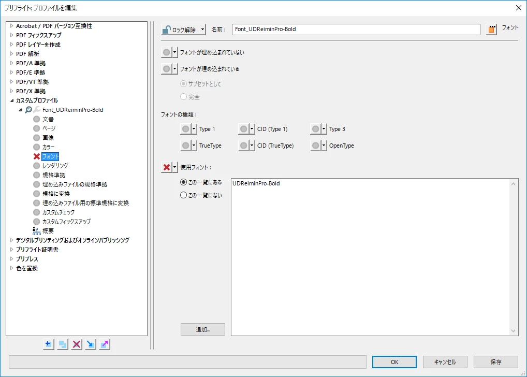Expand the プリプレス group

11,258
